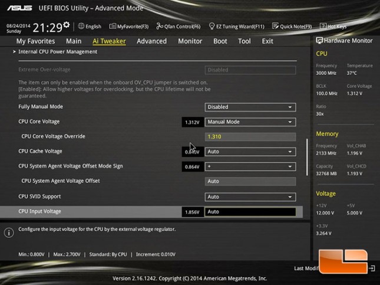This screenshot has height=285, width=380.
Task: Click CPU System Agent Voltage Offset field
Action: point(250,181)
